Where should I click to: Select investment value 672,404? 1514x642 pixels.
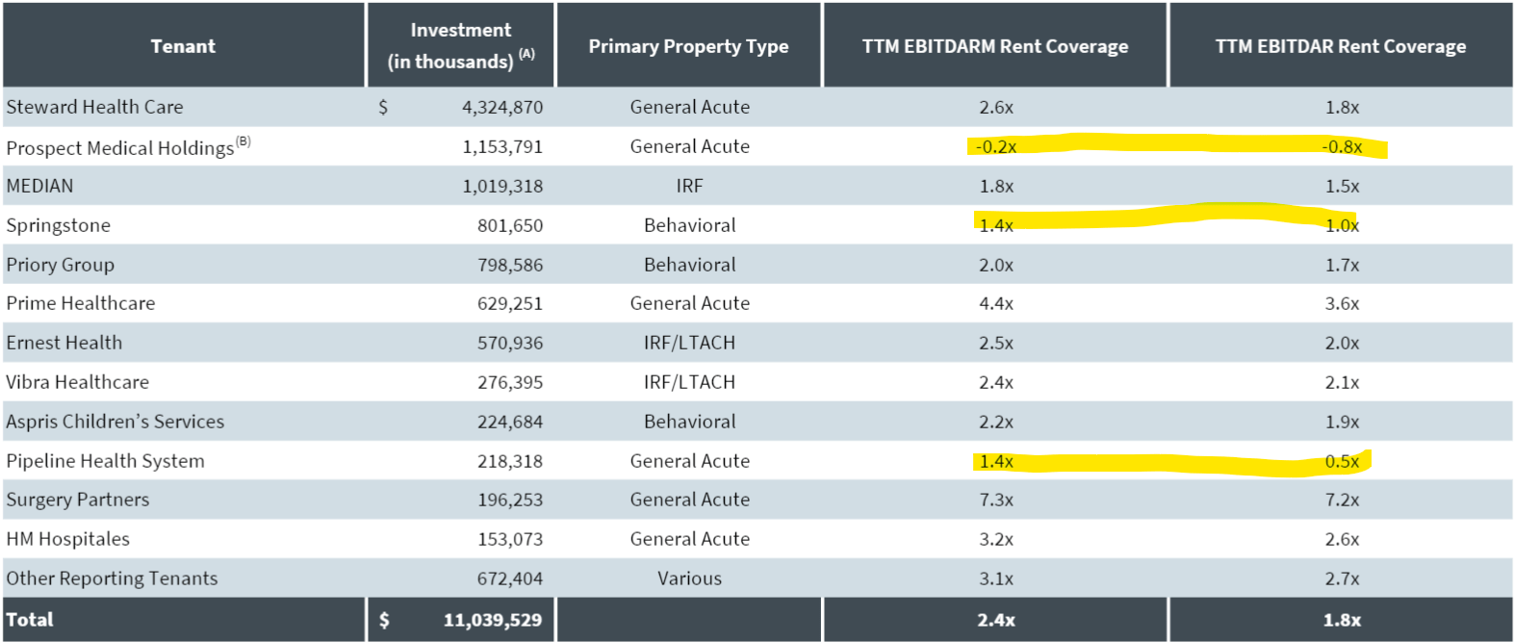[x=510, y=578]
